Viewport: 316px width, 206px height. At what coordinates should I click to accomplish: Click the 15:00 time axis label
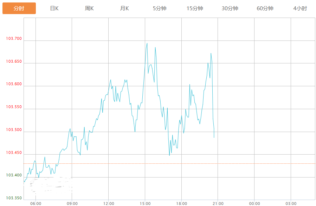pos(145,203)
